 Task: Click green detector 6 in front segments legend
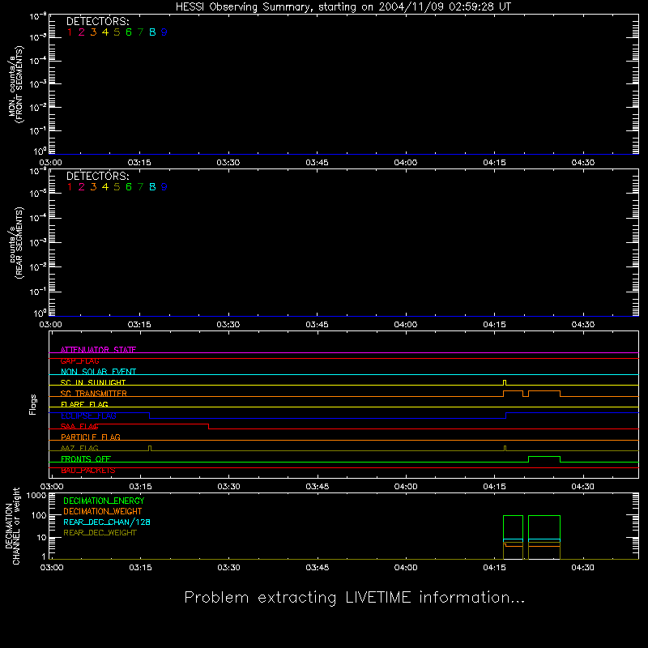pos(129,32)
